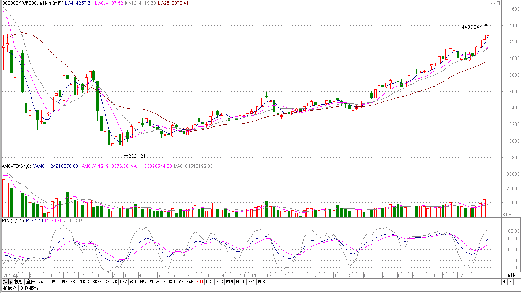Select the BOLL indicator tab
This screenshot has width=521, height=293.
click(240, 282)
